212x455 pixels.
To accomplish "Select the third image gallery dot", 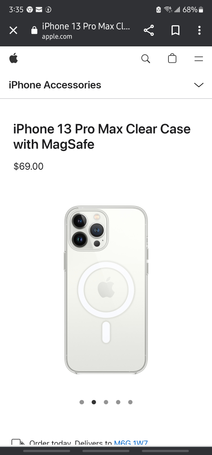I will 106,402.
